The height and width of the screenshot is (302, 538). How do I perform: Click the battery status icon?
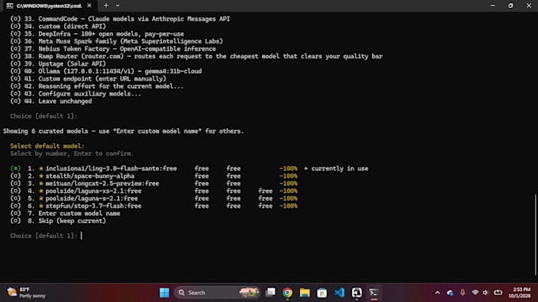[498, 293]
